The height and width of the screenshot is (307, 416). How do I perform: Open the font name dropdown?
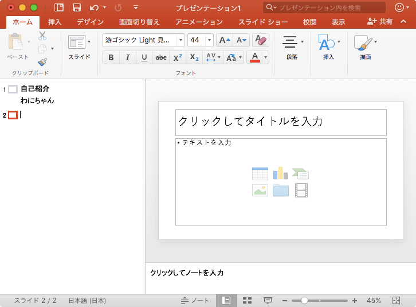(181, 40)
